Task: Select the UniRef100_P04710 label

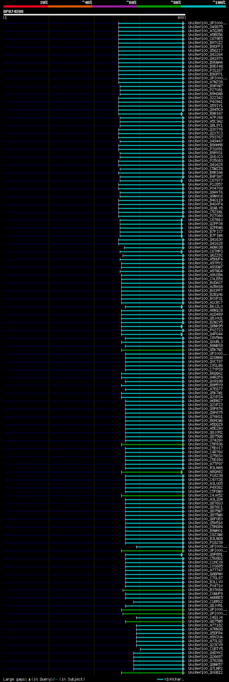Action: click(x=205, y=586)
